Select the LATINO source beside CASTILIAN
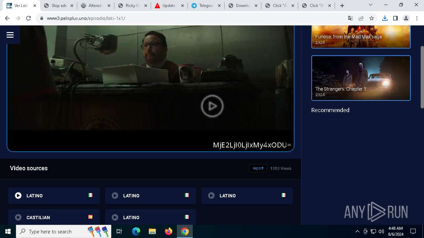This screenshot has height=238, width=424. pos(150,217)
